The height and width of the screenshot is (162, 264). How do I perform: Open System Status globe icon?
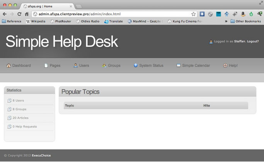coord(136,66)
